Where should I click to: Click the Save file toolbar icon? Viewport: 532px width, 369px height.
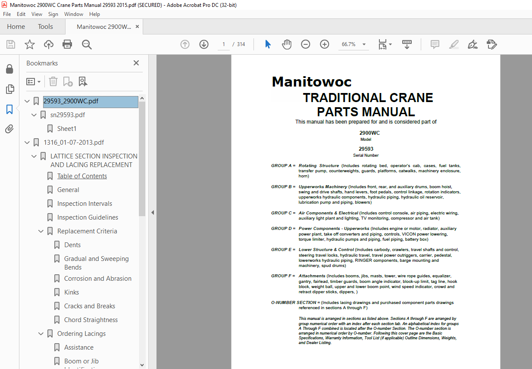[x=11, y=44]
